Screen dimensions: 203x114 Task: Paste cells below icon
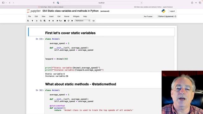(45, 21)
